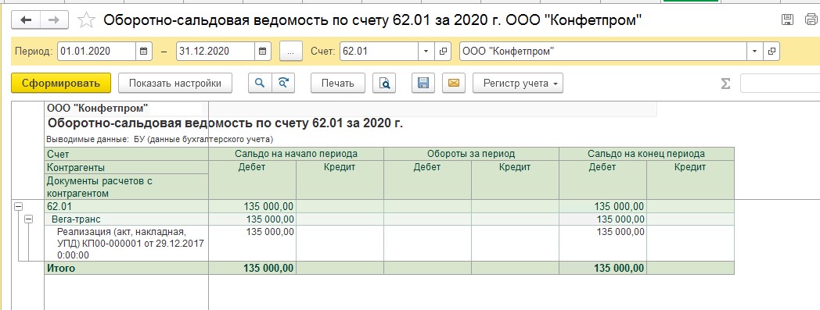Save report with the floppy disk icon
This screenshot has width=820, height=310.
(423, 83)
